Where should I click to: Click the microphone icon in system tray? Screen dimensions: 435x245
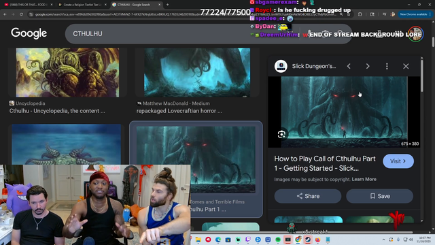click(x=398, y=240)
